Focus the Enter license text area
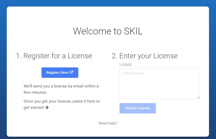This screenshot has height=139, width=216. click(160, 84)
